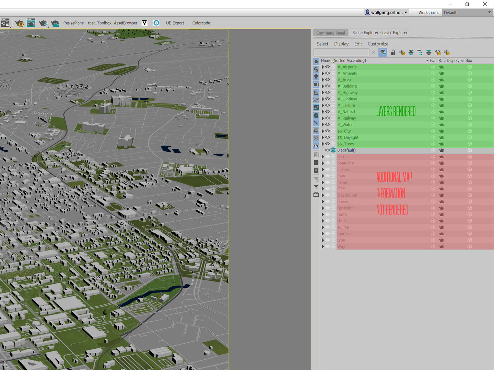494x370 pixels.
Task: Click the V-shaped toolbar icon
Action: coord(144,23)
